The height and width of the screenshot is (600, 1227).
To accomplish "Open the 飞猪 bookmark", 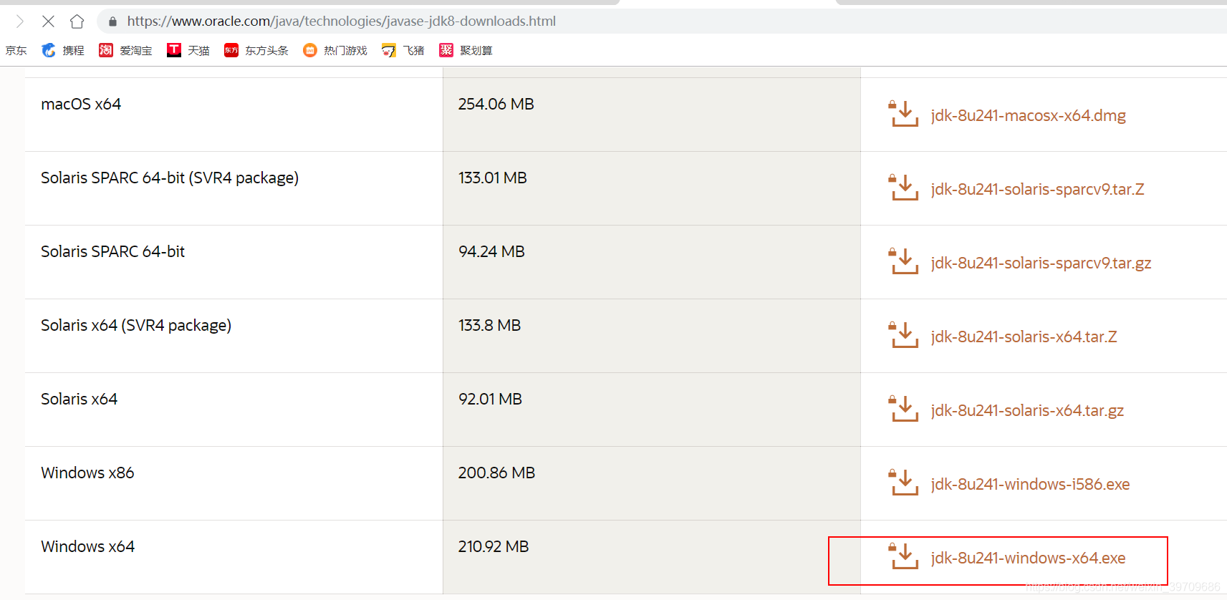I will pos(403,50).
